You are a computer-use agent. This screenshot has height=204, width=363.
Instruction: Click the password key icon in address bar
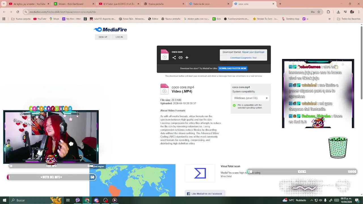click(313, 12)
